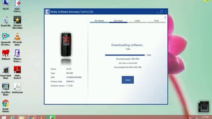Click the software version V 12.04 value
The width and height of the screenshot is (212, 119).
(69, 86)
